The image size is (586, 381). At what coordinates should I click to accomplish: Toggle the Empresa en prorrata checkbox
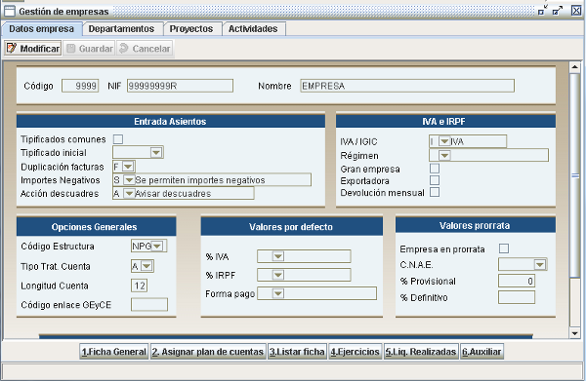(x=504, y=248)
